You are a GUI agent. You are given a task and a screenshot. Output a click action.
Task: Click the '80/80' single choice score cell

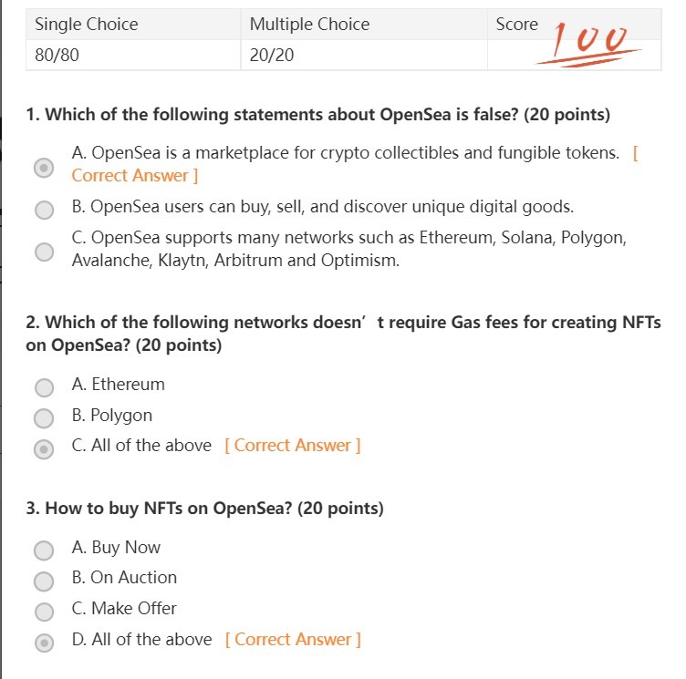[57, 55]
